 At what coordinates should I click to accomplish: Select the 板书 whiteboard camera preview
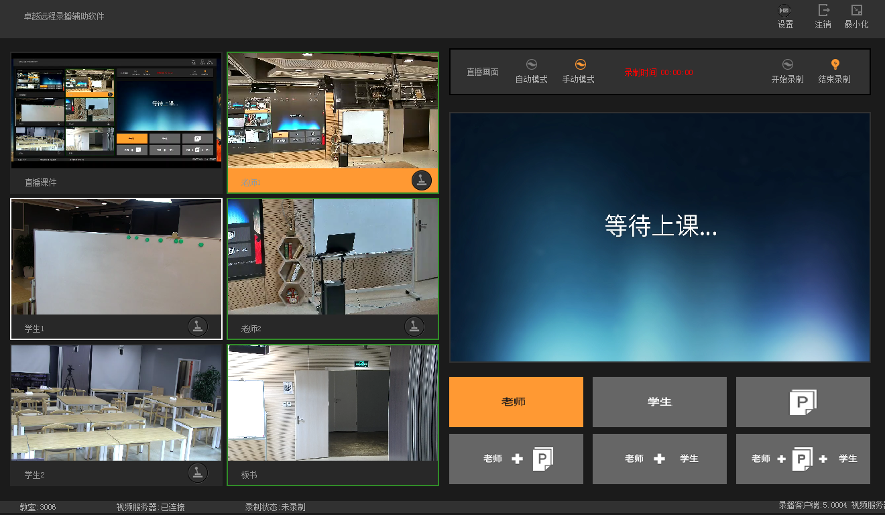pos(333,402)
